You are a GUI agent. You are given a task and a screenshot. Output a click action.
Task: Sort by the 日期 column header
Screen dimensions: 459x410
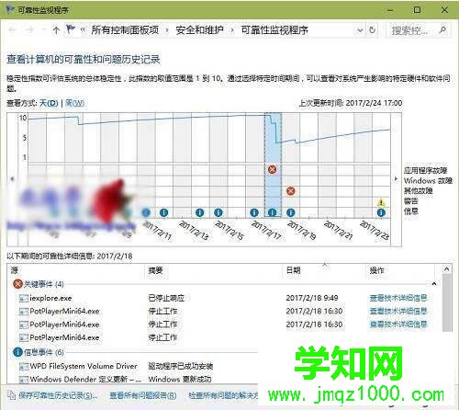pos(293,270)
